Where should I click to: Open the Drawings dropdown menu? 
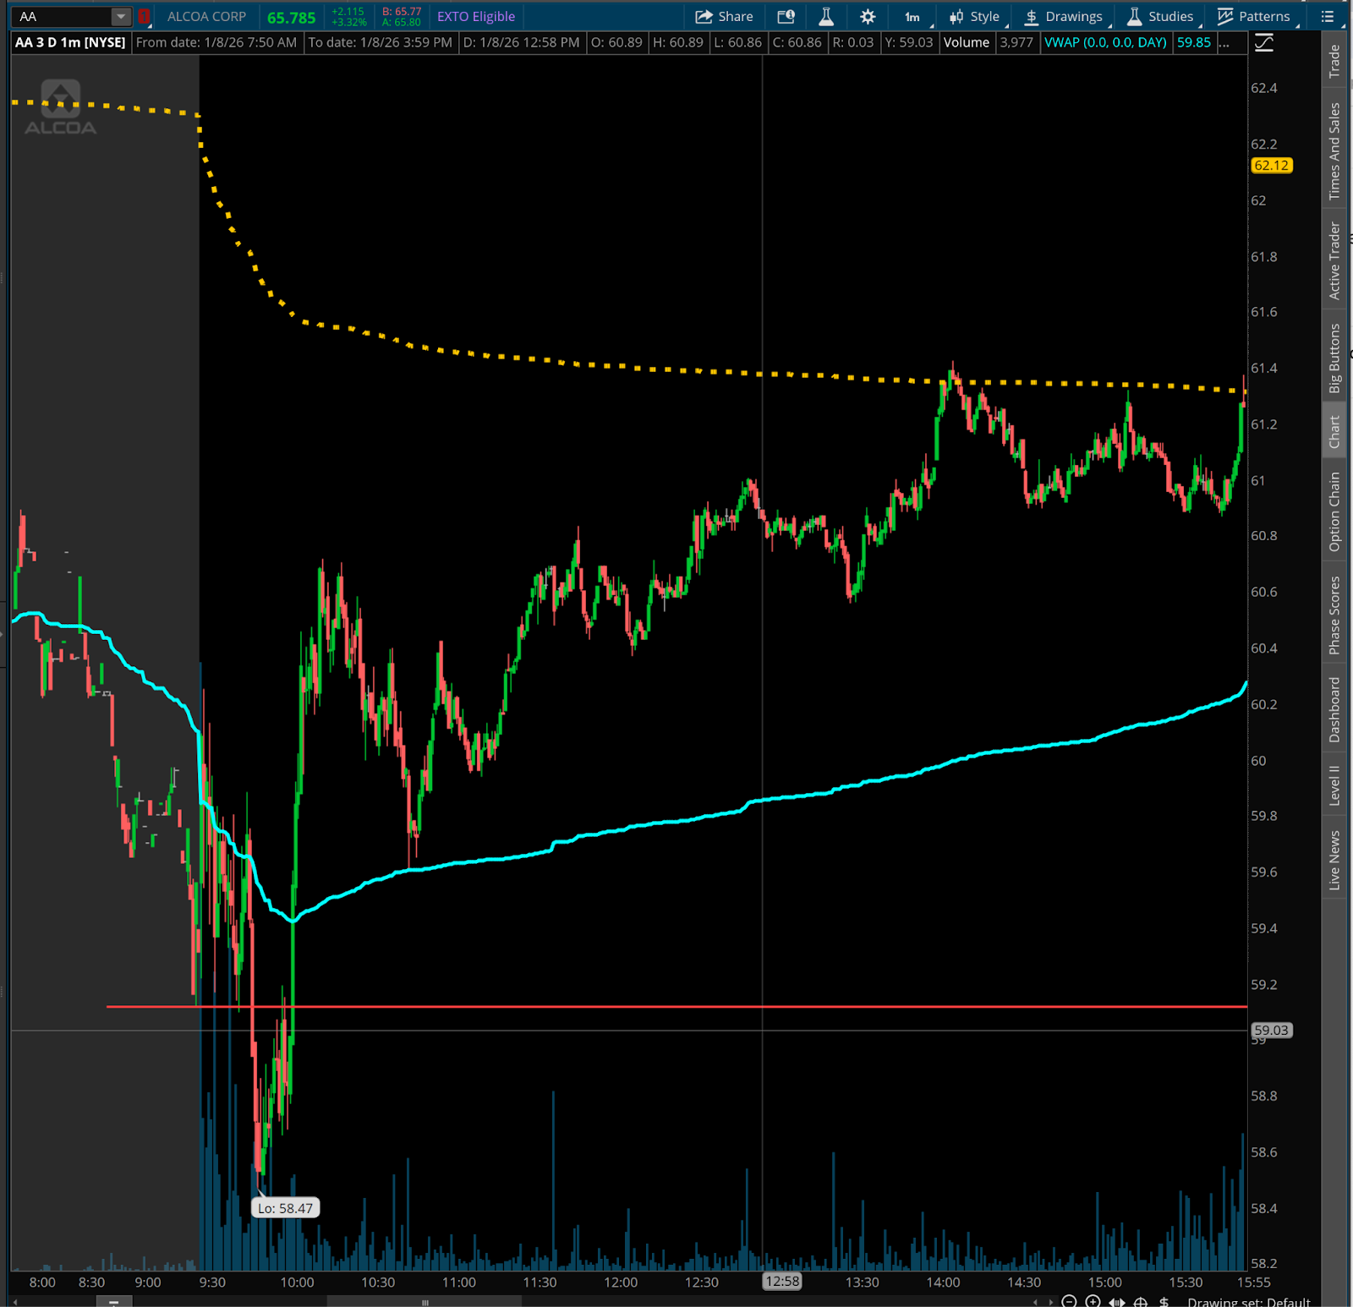click(1064, 17)
